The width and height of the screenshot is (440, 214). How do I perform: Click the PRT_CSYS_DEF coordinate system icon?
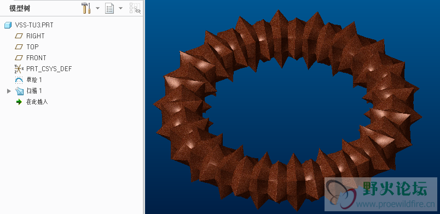tap(19, 69)
